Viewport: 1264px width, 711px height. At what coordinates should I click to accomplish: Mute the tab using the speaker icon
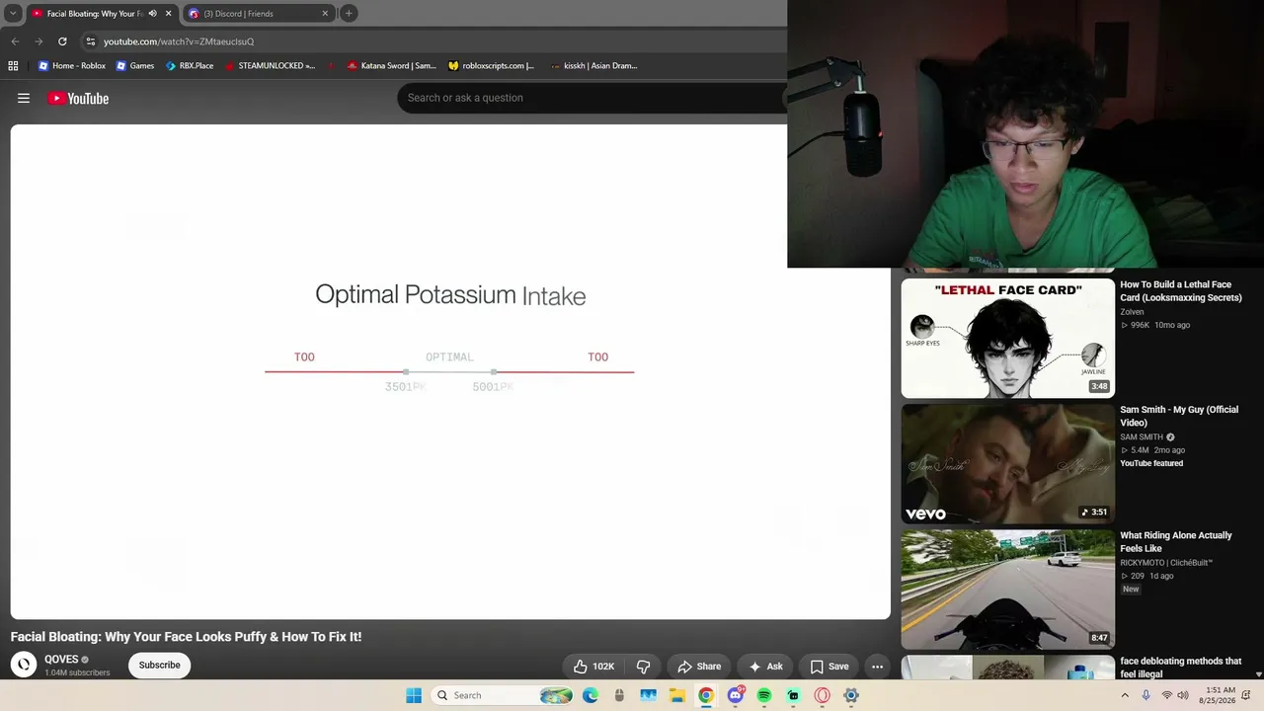tap(152, 14)
